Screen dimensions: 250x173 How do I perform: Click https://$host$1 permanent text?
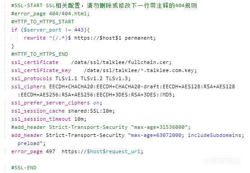click(x=115, y=38)
